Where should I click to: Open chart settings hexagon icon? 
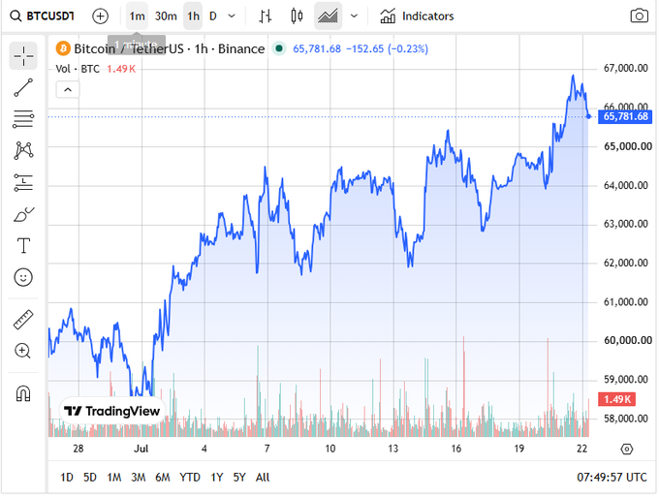click(x=627, y=450)
